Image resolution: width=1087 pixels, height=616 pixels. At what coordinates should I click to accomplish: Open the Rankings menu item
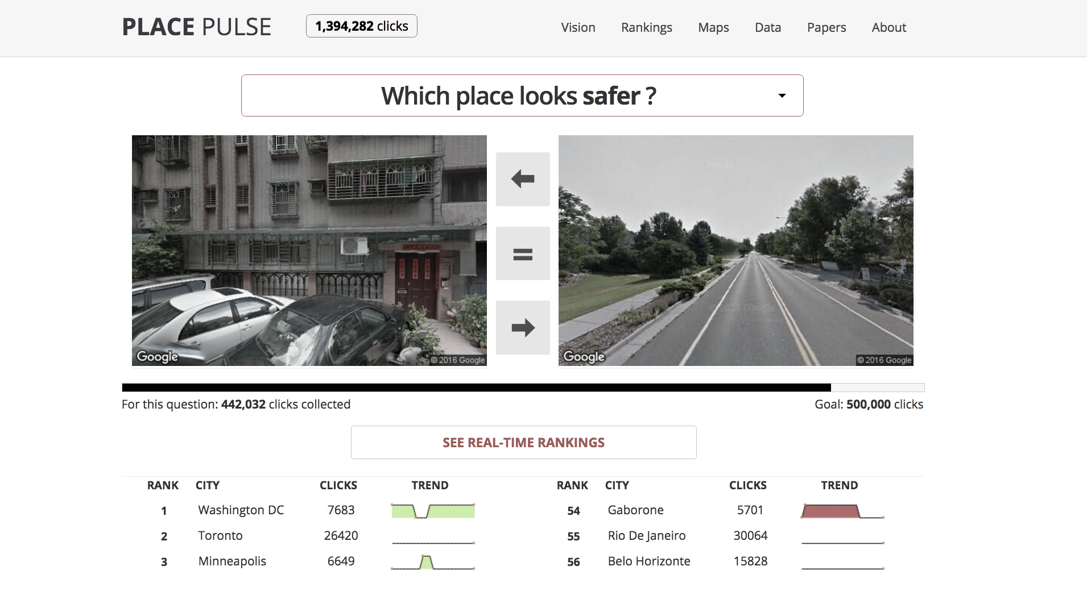646,27
